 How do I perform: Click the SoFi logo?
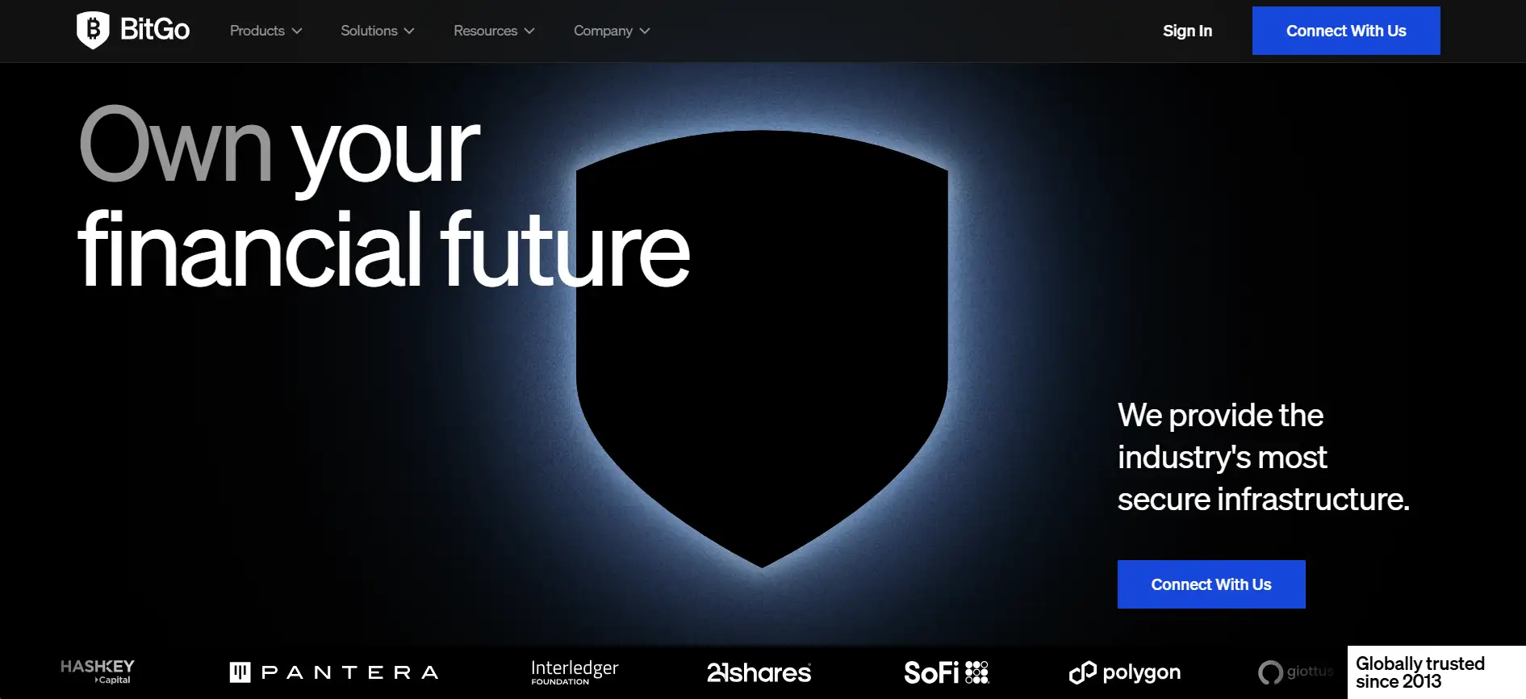(947, 672)
